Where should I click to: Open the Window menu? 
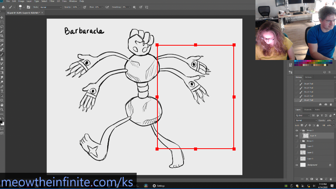tap(73, 1)
